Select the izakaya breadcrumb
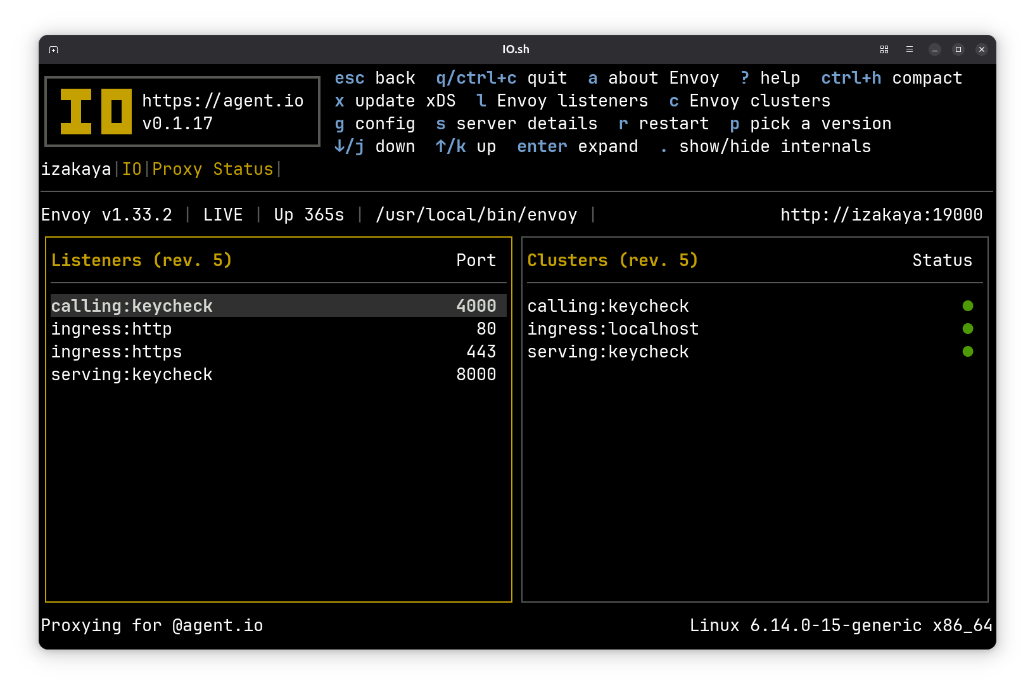The height and width of the screenshot is (692, 1035). [x=76, y=169]
